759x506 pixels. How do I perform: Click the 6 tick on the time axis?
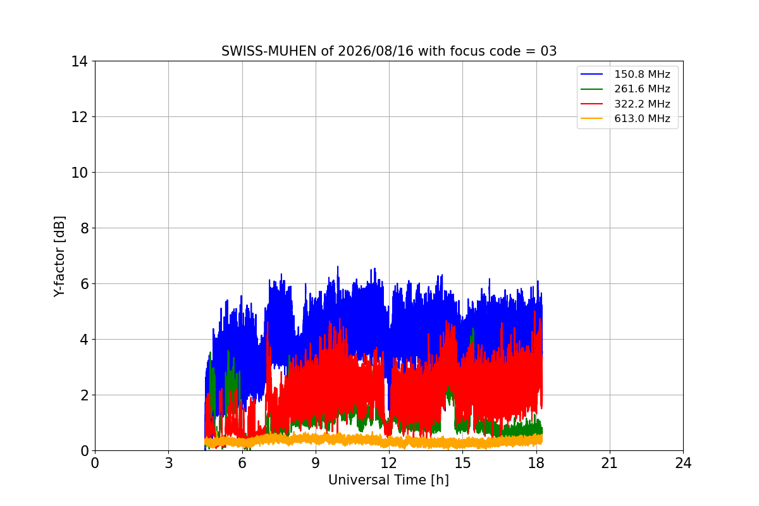coord(242,463)
